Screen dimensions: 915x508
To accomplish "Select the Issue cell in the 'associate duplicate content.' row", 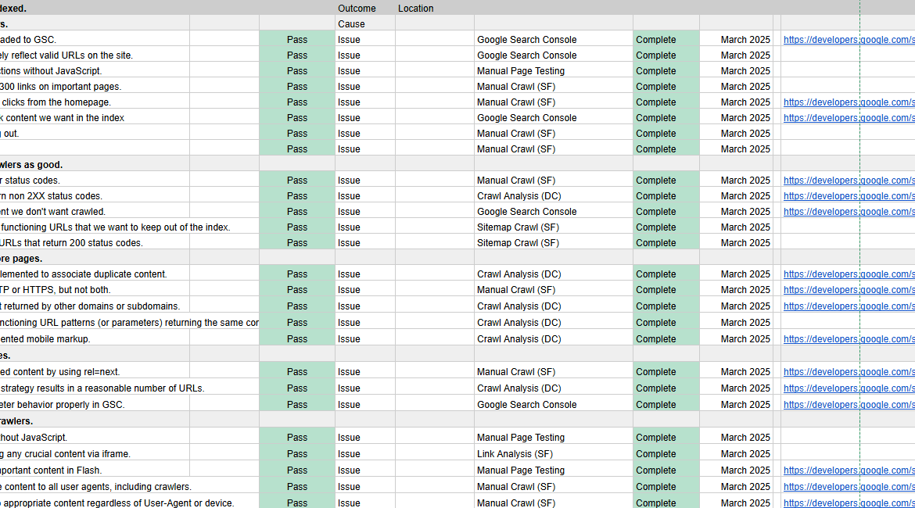I will point(364,274).
